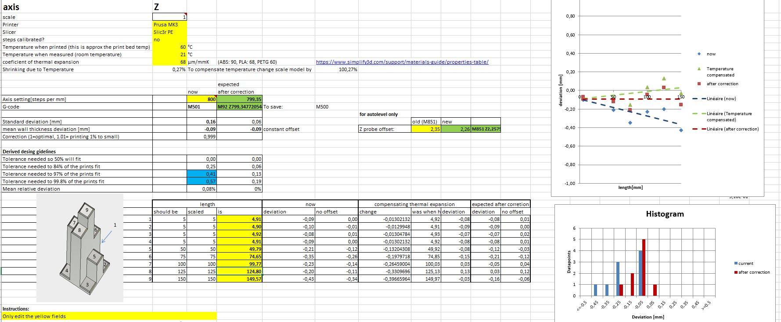
Task: Select the old Z probe offset '2,35'
Action: 426,129
